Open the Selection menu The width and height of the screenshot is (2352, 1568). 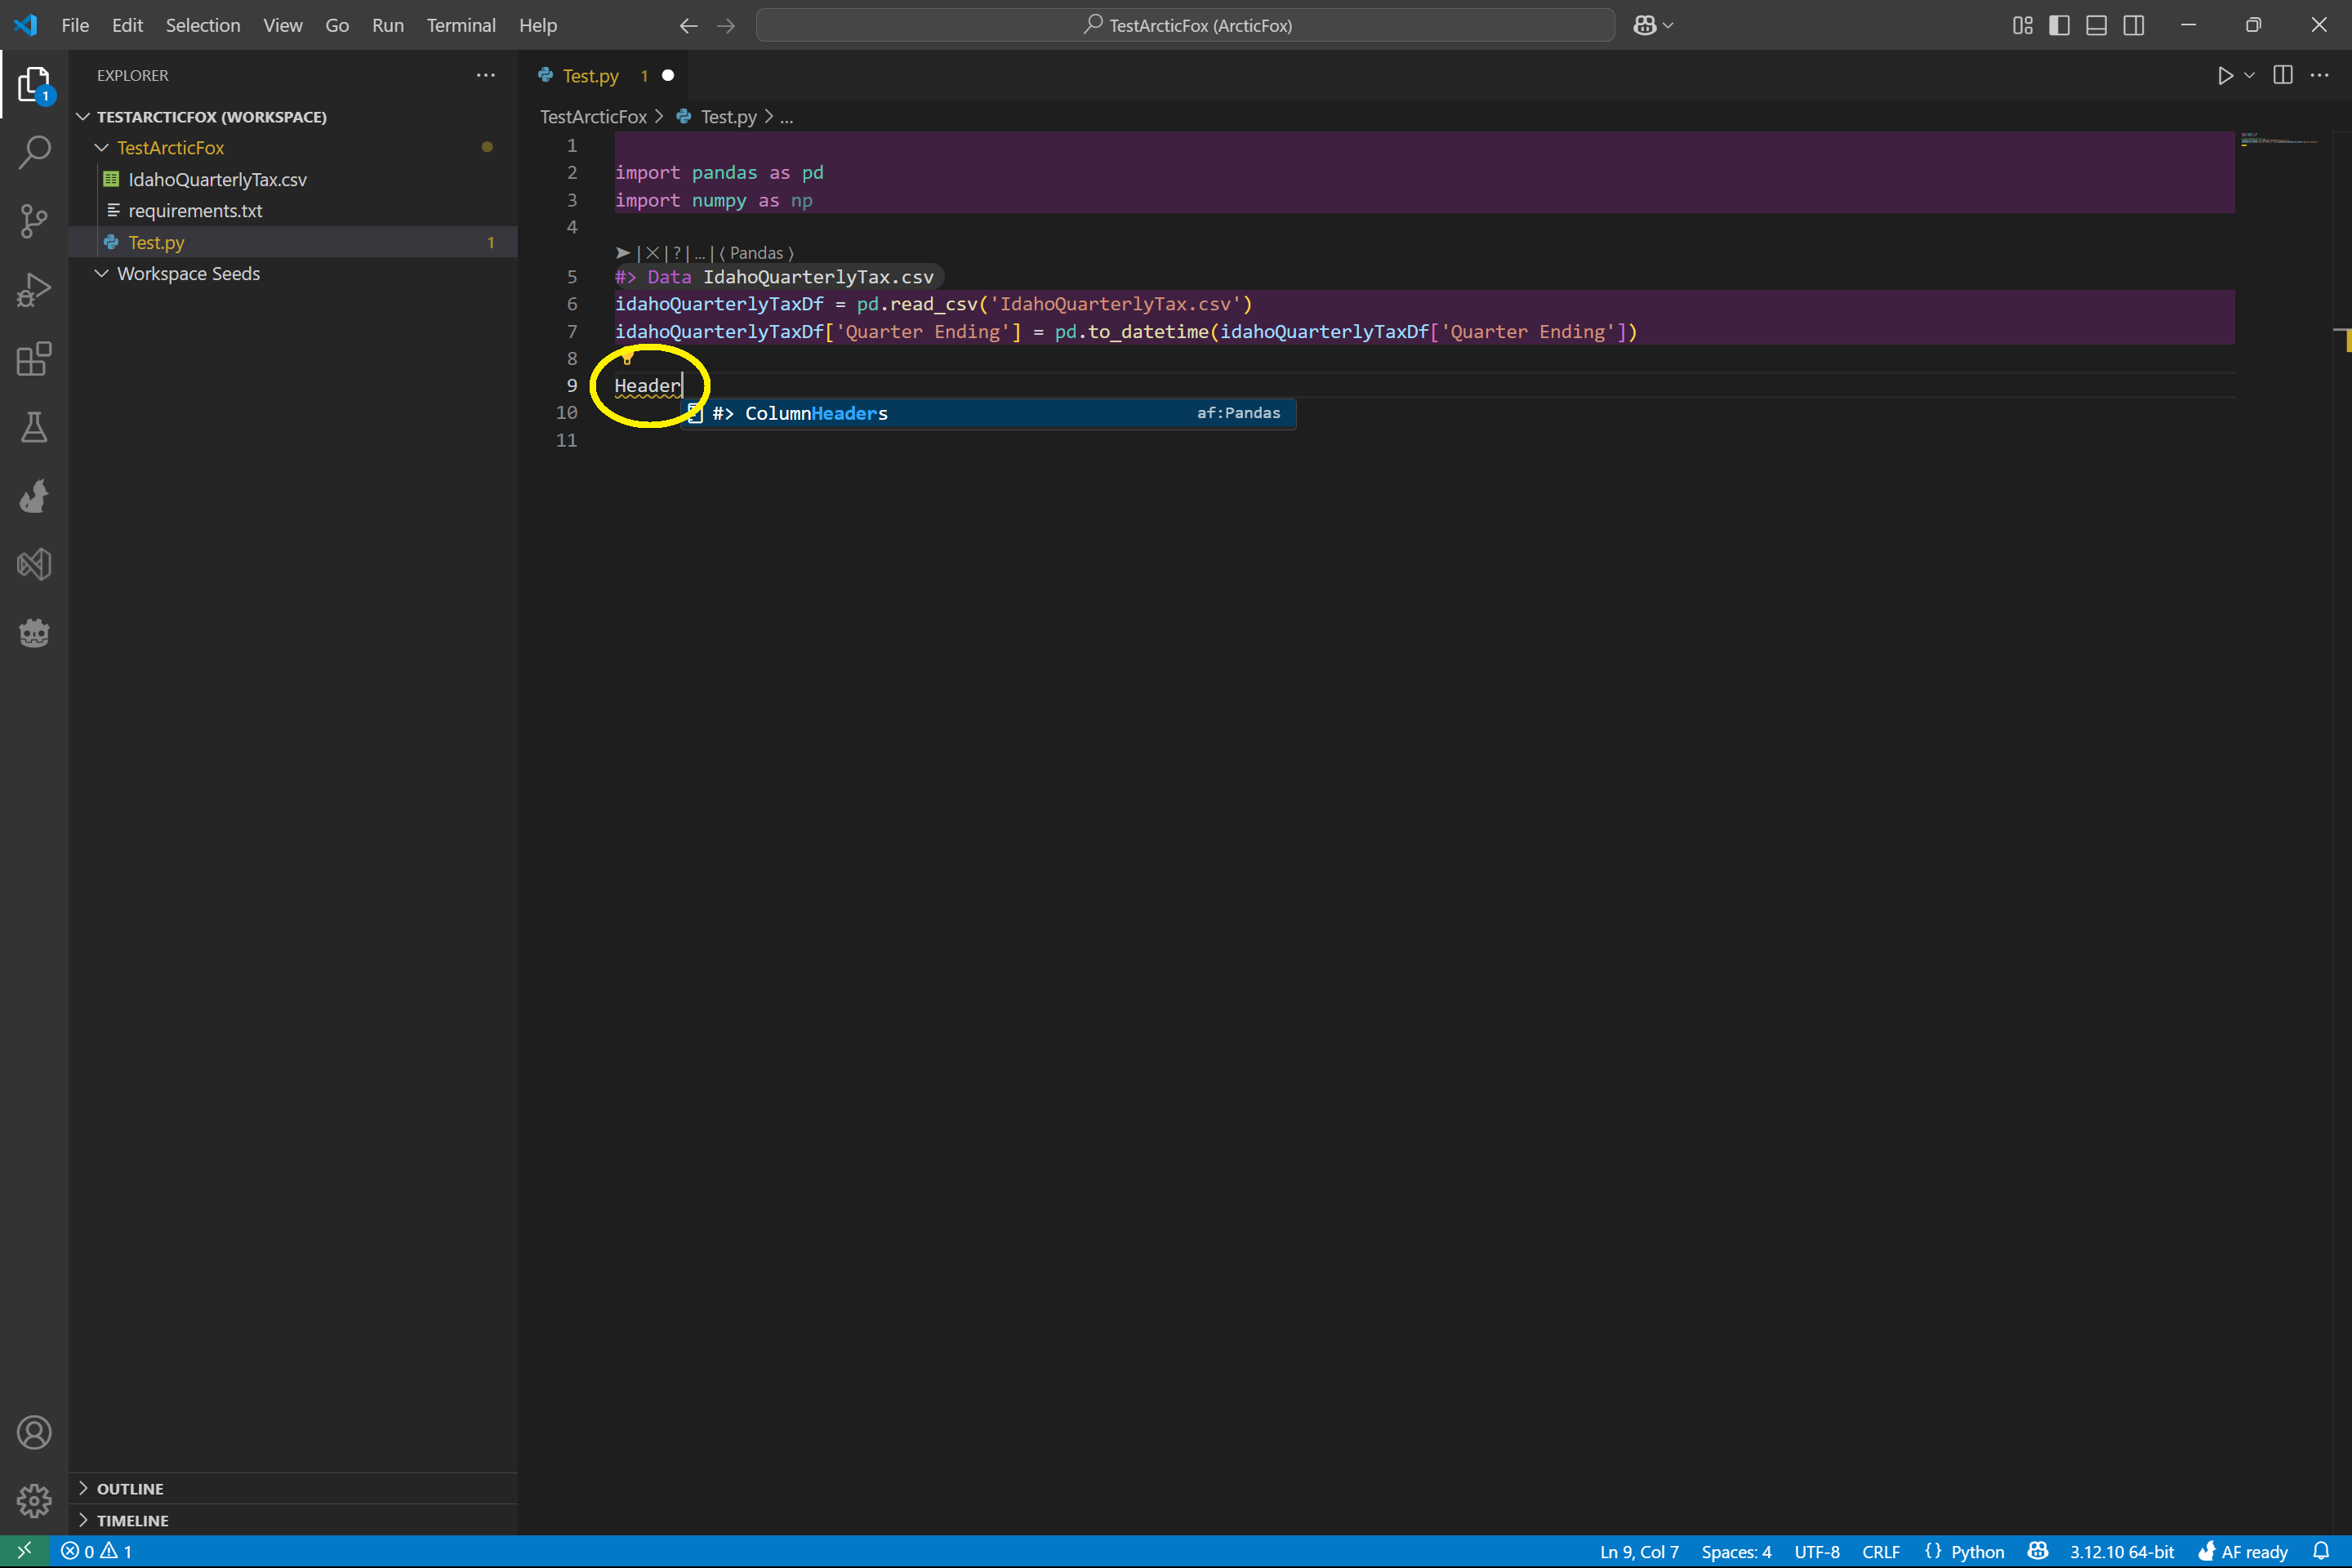coord(203,26)
